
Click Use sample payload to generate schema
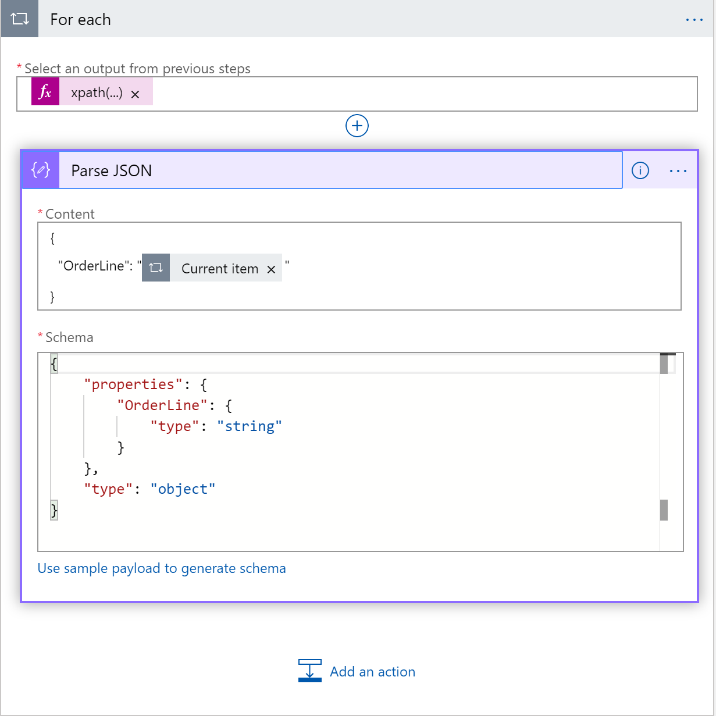point(162,568)
